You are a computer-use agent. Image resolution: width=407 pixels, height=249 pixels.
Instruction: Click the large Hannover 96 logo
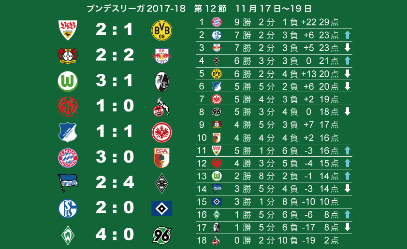pyautogui.click(x=162, y=235)
